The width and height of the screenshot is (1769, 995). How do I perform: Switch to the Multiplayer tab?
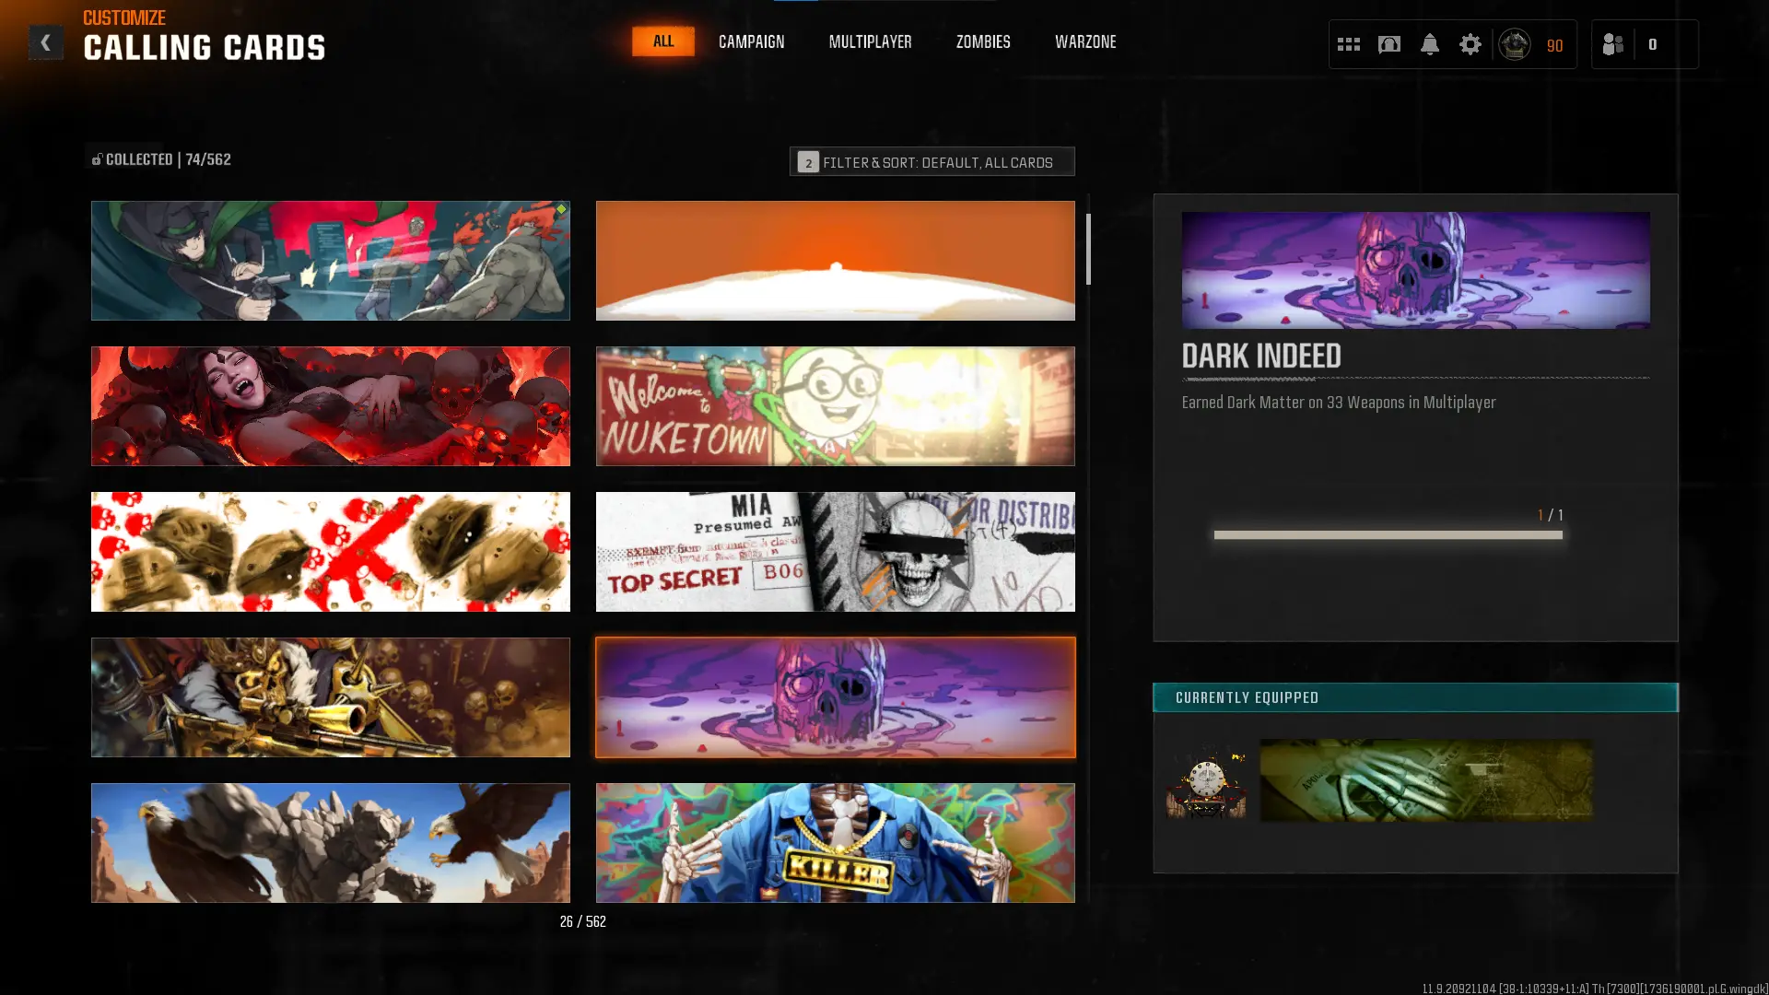click(870, 41)
